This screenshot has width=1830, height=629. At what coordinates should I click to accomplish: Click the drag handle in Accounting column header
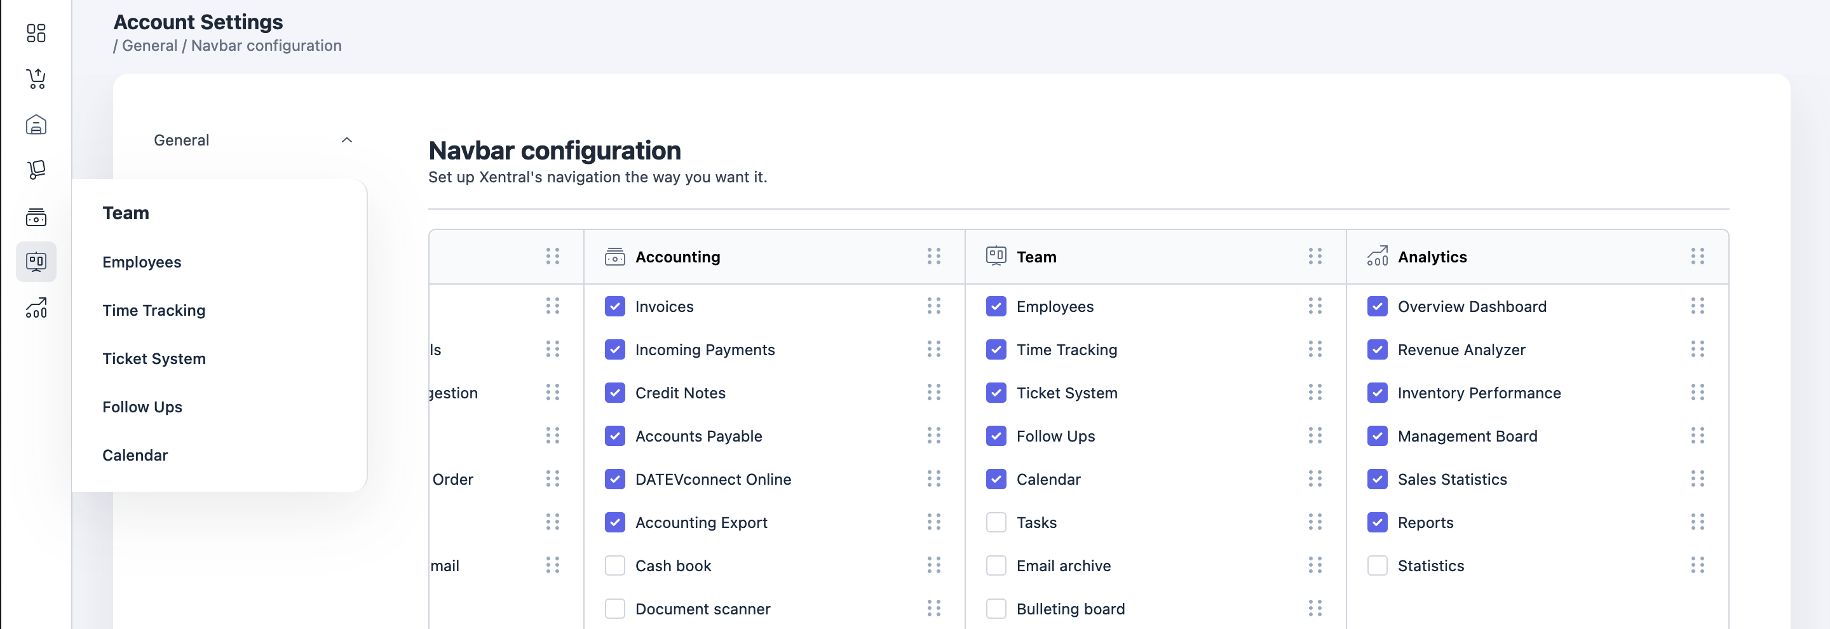pyautogui.click(x=933, y=256)
